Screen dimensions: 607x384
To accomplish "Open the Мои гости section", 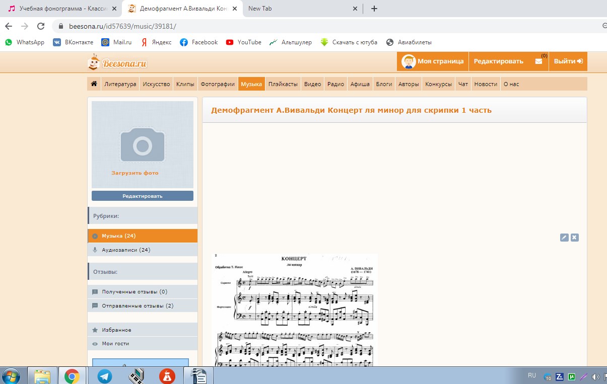I will tap(143, 344).
